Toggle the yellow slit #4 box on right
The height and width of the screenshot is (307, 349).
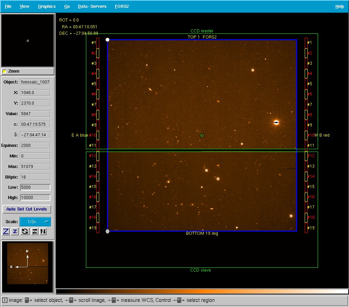pos(306,74)
